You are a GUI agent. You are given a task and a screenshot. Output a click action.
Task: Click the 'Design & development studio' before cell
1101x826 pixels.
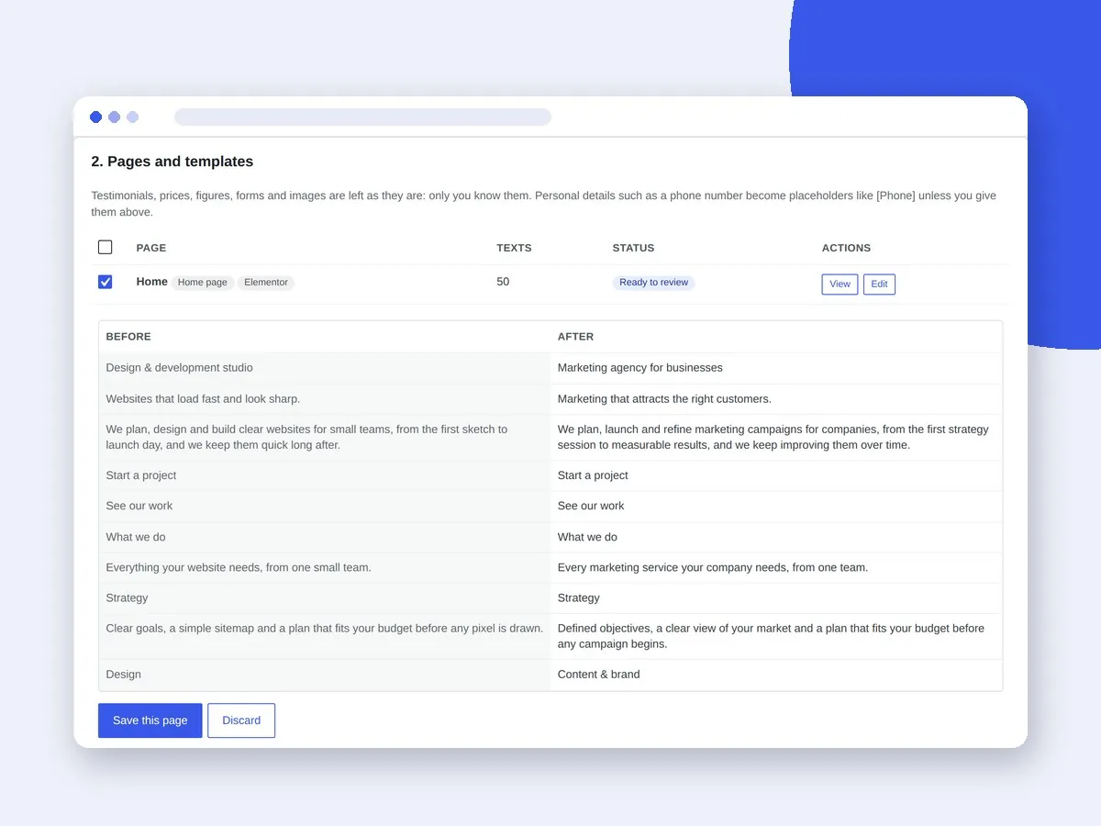[325, 368]
